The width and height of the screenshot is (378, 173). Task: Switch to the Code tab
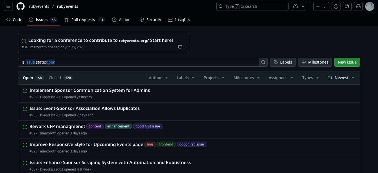pyautogui.click(x=14, y=20)
